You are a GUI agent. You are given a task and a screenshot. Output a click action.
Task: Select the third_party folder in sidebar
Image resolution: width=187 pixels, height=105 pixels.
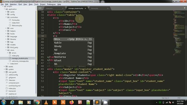point(14,48)
